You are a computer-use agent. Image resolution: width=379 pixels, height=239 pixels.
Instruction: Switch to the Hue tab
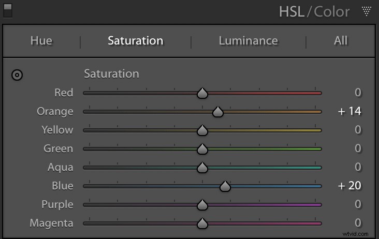[41, 40]
